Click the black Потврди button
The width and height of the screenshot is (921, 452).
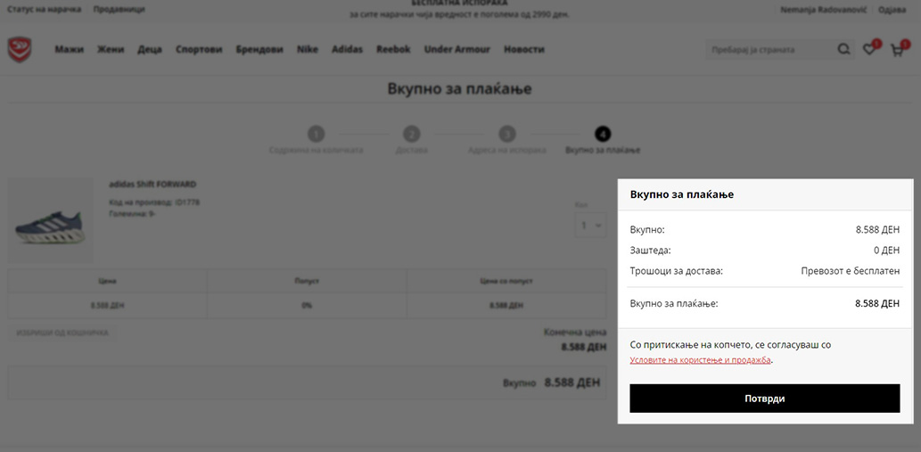(x=765, y=399)
